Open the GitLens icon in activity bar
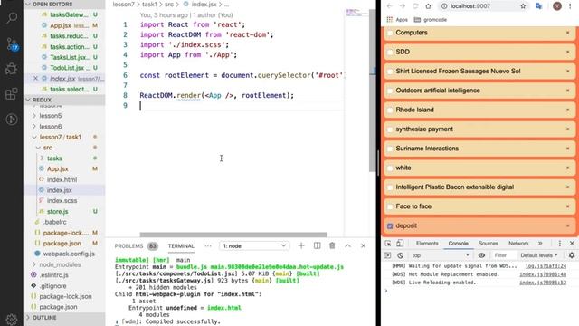 [12, 119]
